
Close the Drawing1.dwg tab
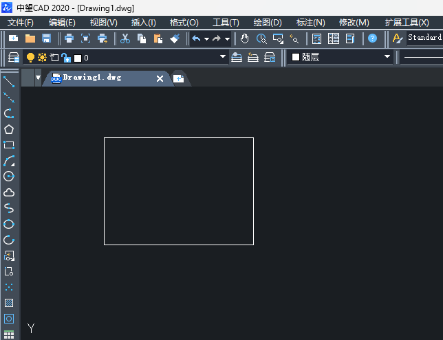[x=160, y=78]
